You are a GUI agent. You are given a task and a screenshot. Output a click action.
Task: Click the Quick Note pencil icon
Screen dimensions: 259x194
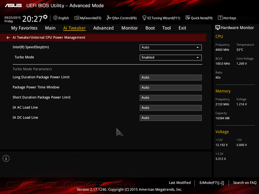click(188, 18)
